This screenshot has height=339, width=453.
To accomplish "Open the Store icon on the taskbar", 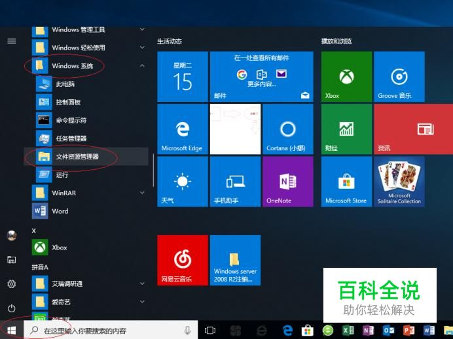I will (308, 331).
